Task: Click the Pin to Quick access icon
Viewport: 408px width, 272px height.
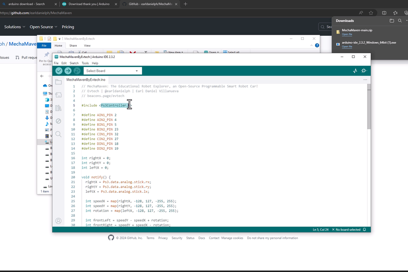Action: (47, 54)
